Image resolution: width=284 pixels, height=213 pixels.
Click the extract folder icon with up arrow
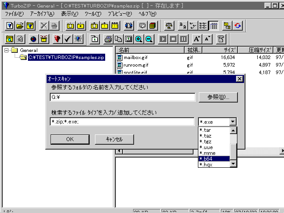tap(104, 26)
